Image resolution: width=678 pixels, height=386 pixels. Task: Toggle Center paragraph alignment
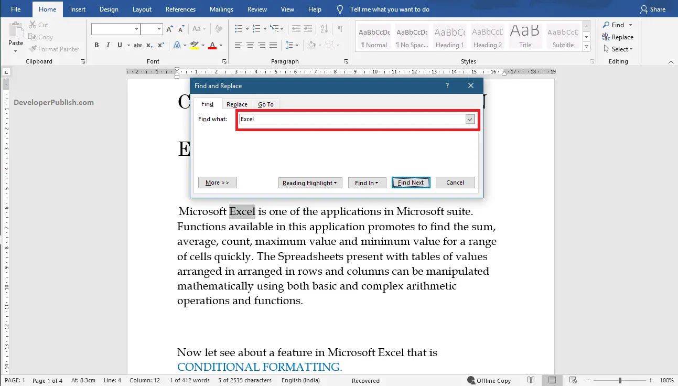point(250,46)
